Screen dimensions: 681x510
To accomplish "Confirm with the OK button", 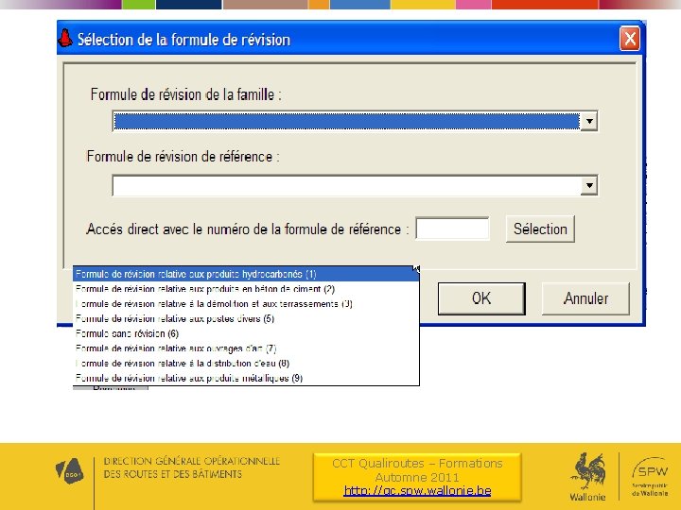I will 481,298.
